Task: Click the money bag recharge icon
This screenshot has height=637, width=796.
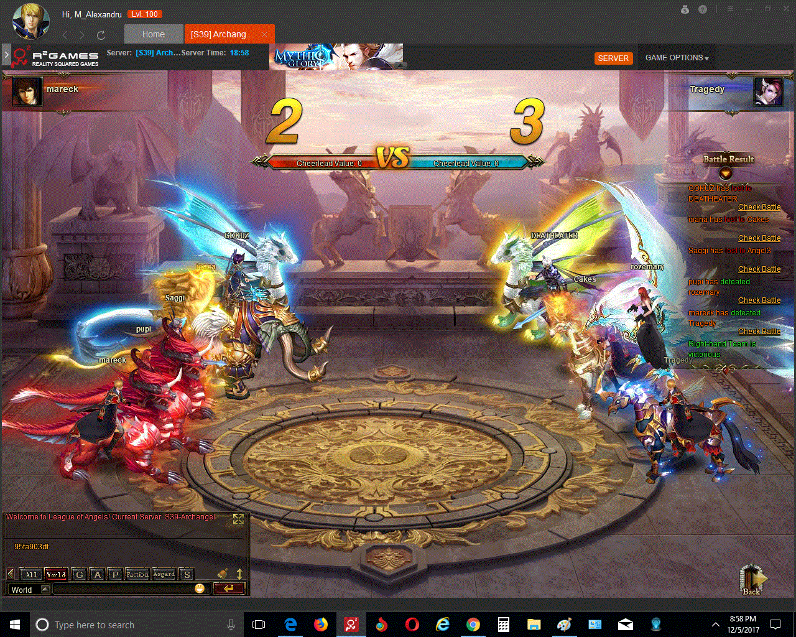Action: point(685,9)
